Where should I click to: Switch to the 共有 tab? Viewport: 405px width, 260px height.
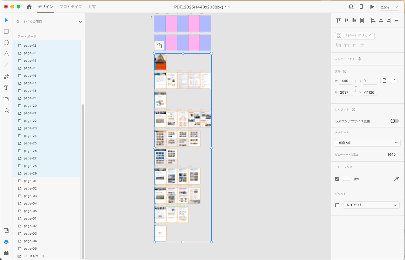tap(92, 7)
